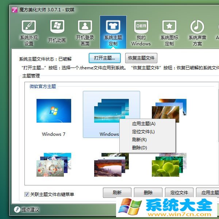Select the red rock arch landscape theme

point(111,165)
